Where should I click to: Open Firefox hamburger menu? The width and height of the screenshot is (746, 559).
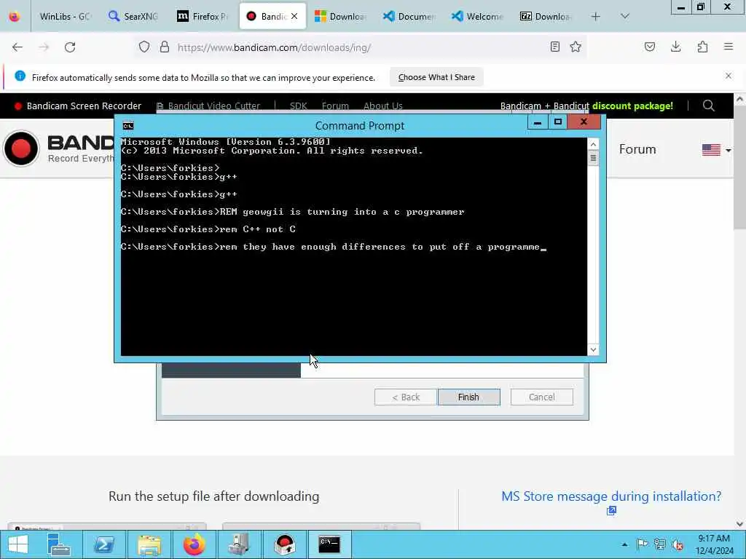click(x=729, y=47)
